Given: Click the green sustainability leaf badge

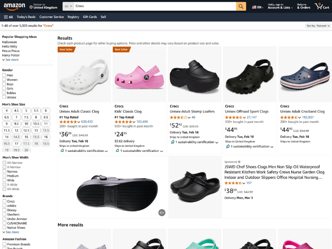Looking at the screenshot, I should 61,151.
